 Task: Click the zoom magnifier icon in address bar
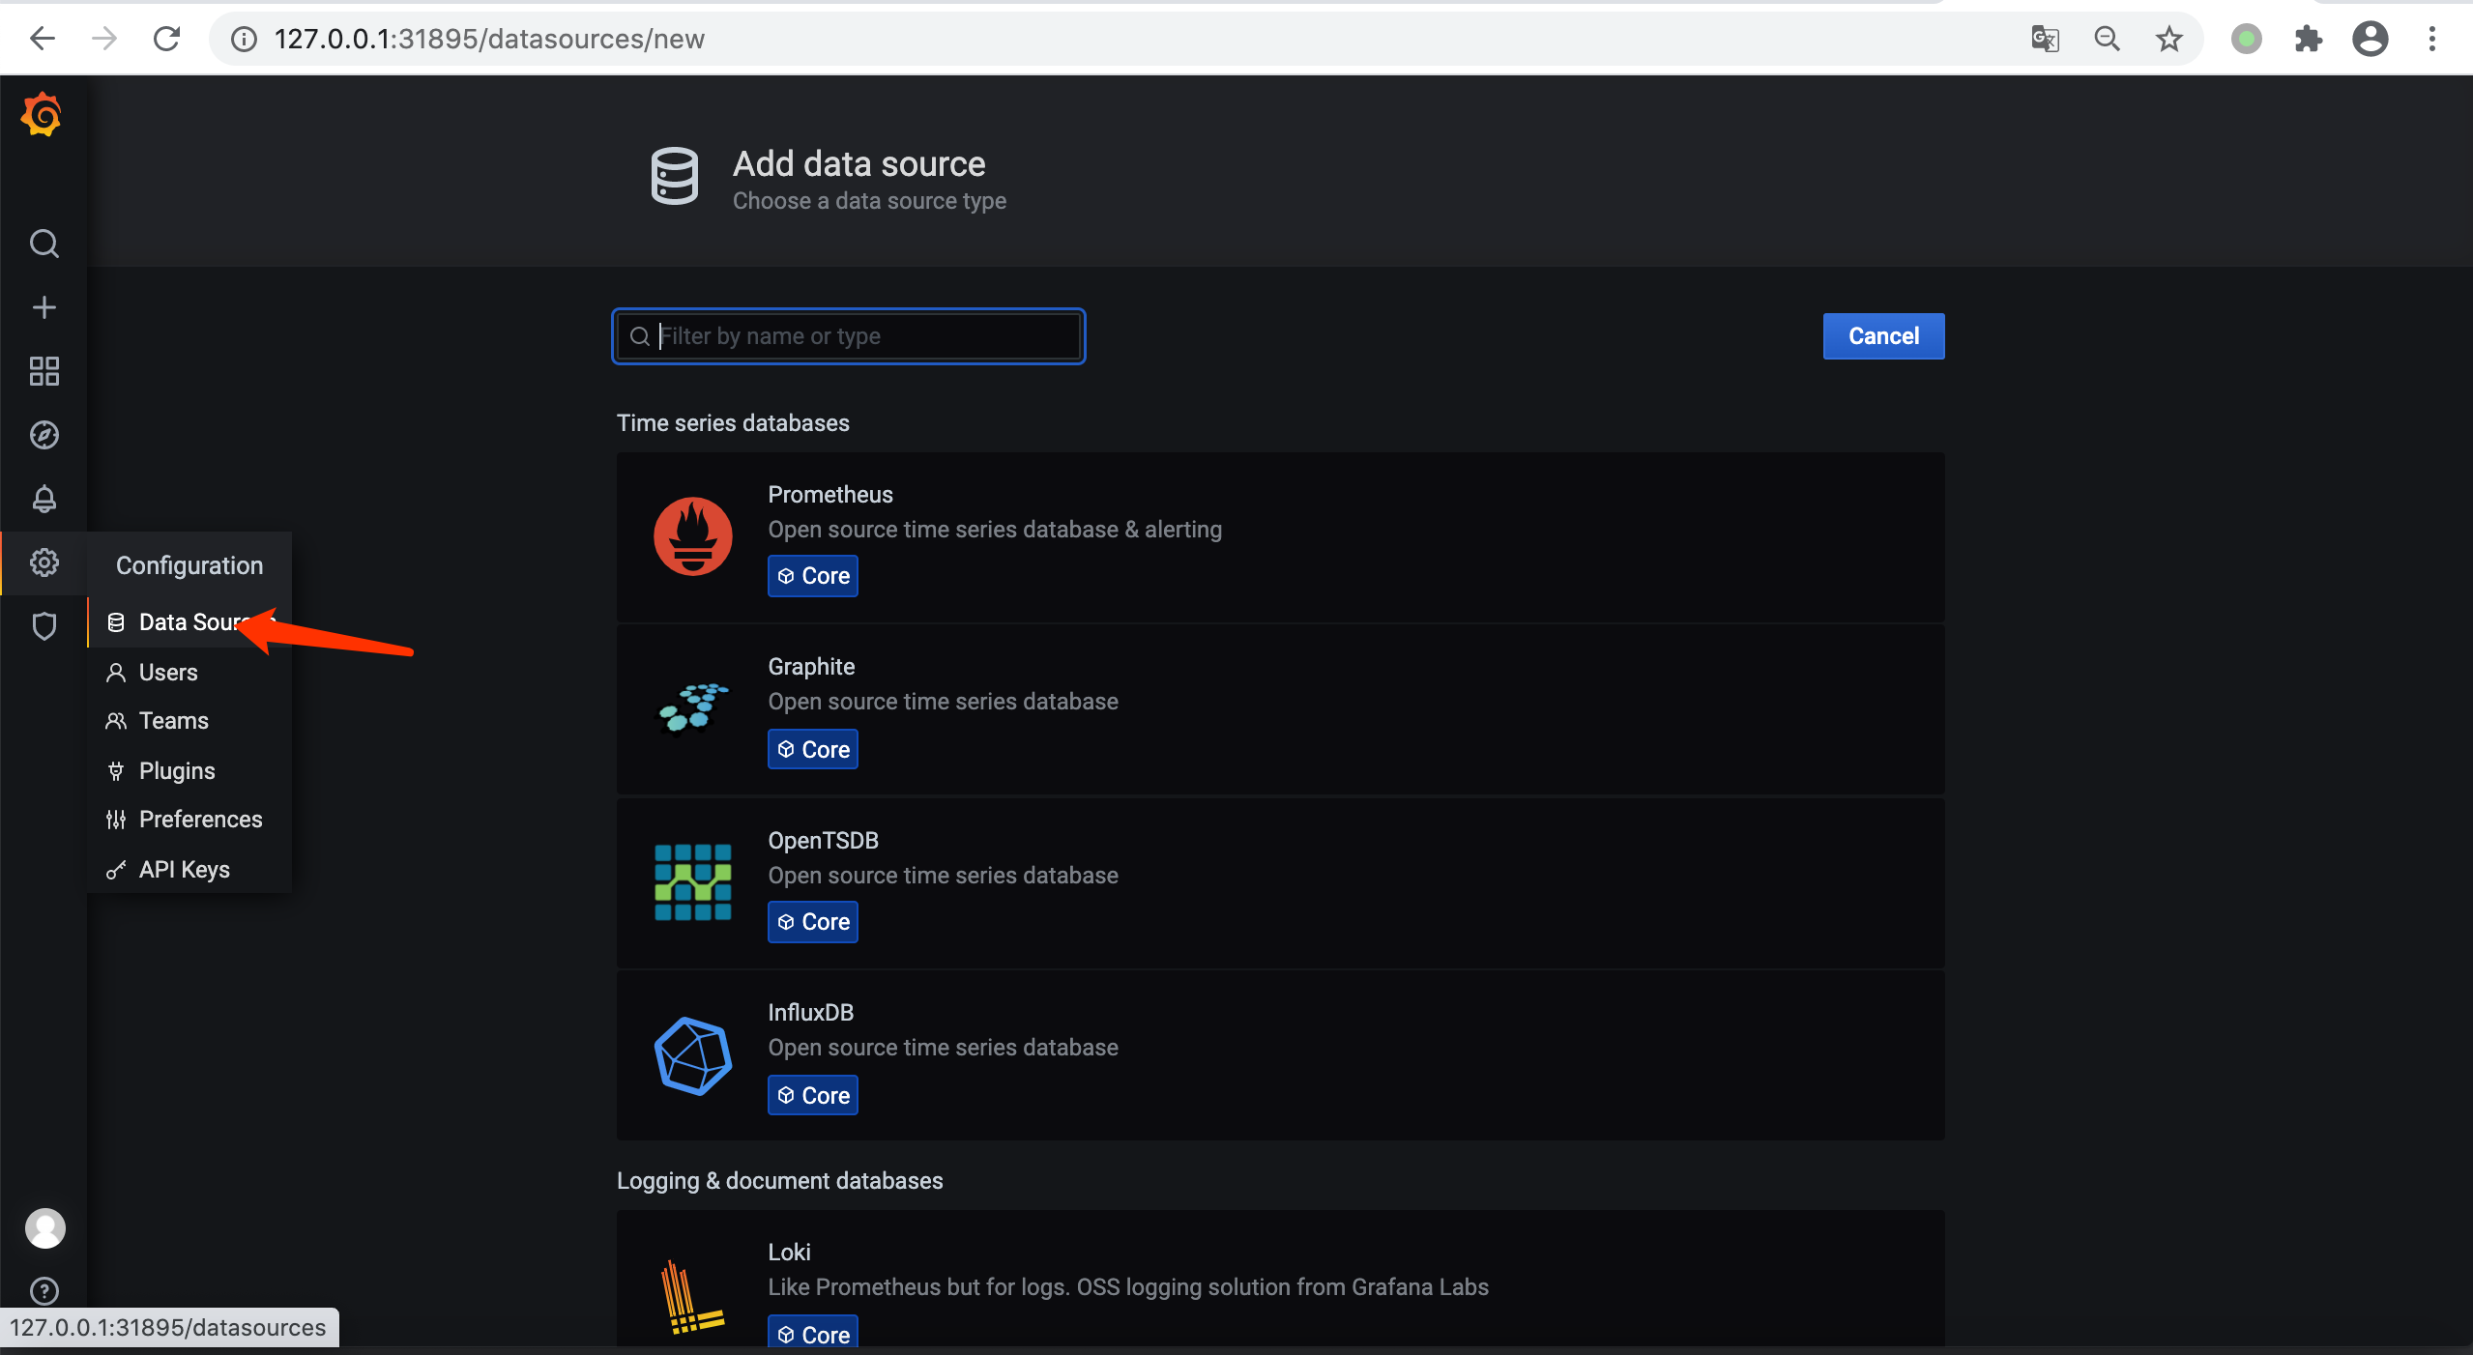click(x=2108, y=39)
